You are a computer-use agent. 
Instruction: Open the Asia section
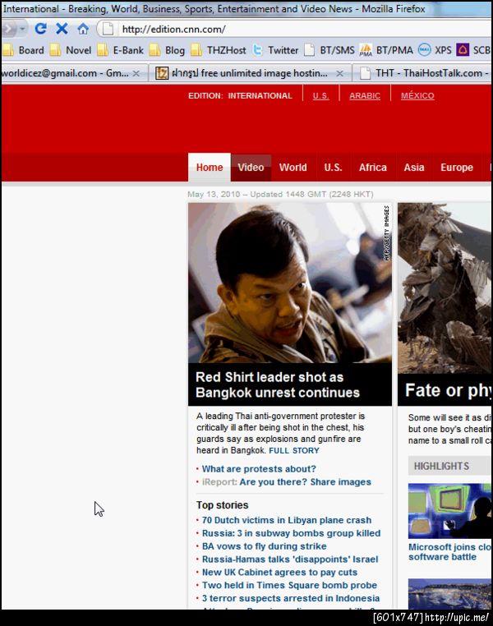point(414,168)
